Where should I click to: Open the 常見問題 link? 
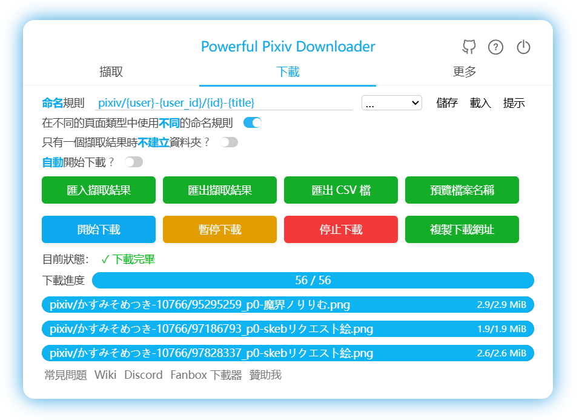(x=65, y=375)
